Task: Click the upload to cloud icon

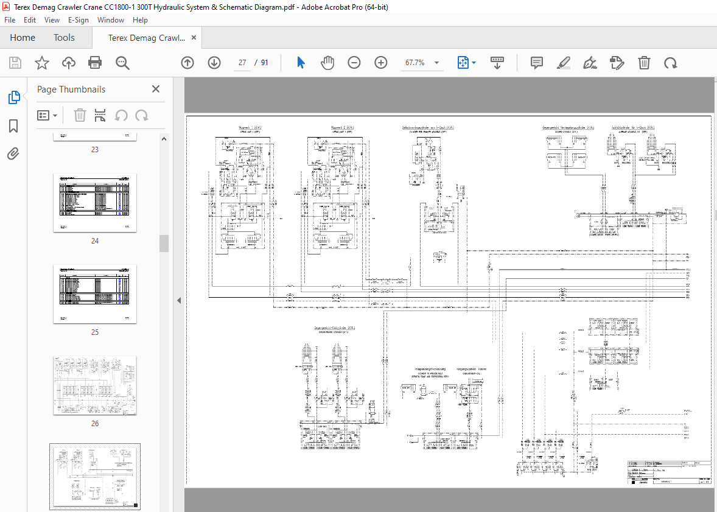Action: point(69,63)
